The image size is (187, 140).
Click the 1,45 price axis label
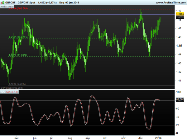(x=179, y=46)
